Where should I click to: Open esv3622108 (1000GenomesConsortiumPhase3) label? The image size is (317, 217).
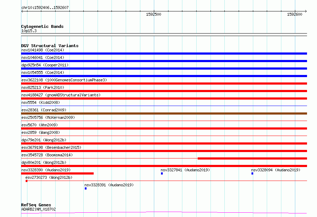click(64, 80)
